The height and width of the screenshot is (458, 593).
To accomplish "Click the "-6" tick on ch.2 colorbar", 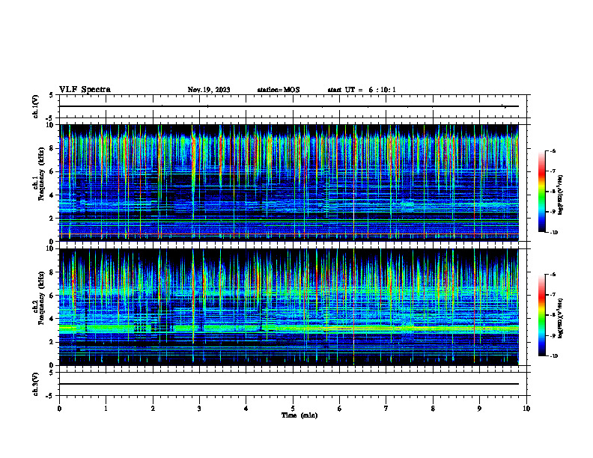I will click(553, 275).
